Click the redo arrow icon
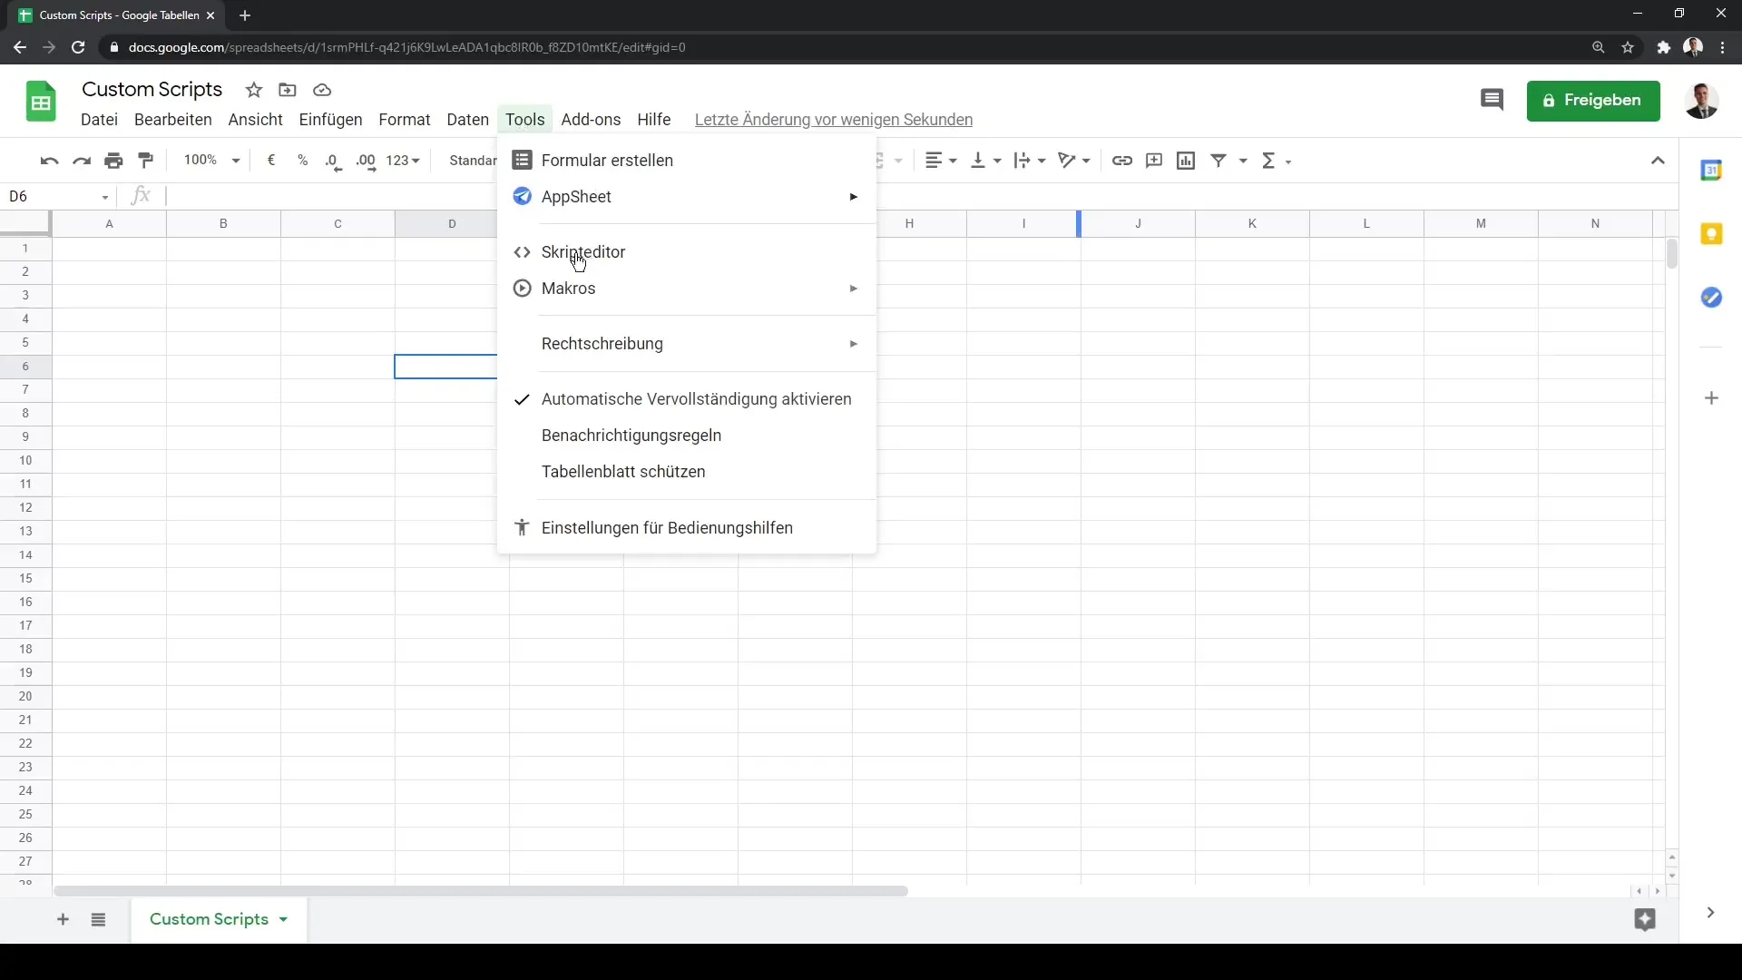This screenshot has width=1742, height=980. pyautogui.click(x=82, y=159)
